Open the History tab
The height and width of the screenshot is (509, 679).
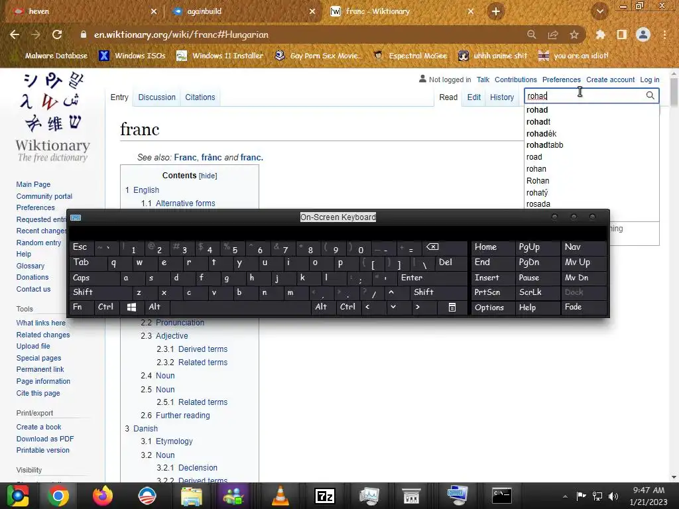click(x=502, y=97)
